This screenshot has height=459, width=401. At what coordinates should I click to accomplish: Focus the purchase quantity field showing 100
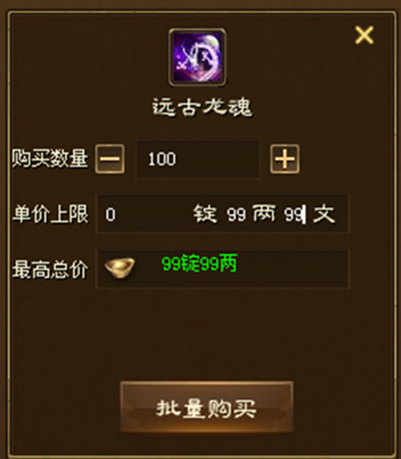(x=198, y=160)
